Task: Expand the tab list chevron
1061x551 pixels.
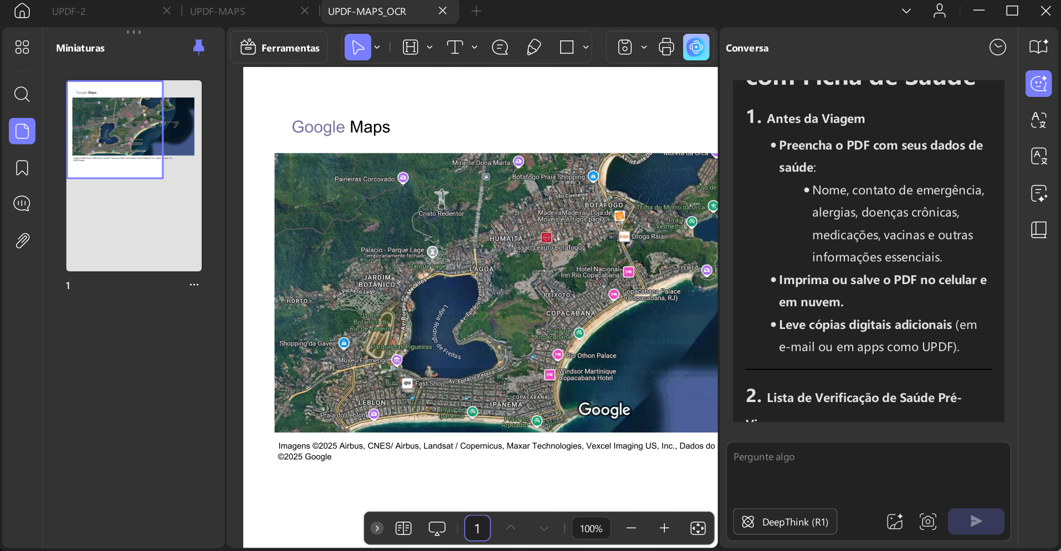Action: tap(906, 11)
